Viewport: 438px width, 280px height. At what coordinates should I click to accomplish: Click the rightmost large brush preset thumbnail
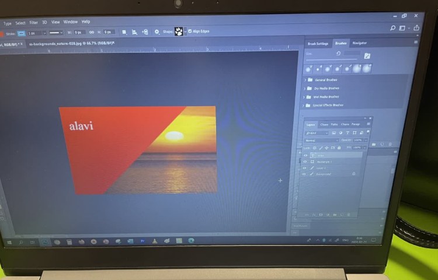[x=367, y=68]
